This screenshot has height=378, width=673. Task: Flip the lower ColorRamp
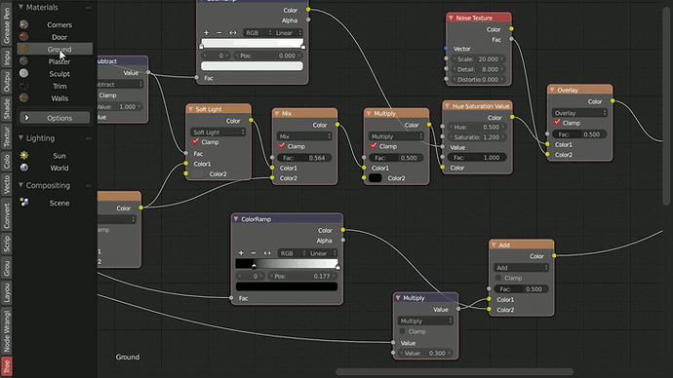click(x=267, y=253)
